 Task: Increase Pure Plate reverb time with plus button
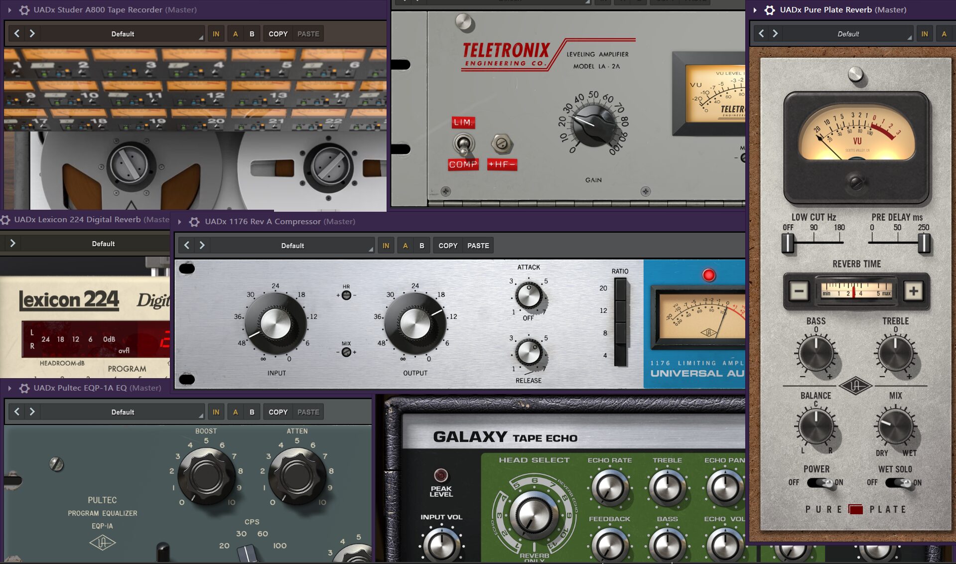coord(913,291)
